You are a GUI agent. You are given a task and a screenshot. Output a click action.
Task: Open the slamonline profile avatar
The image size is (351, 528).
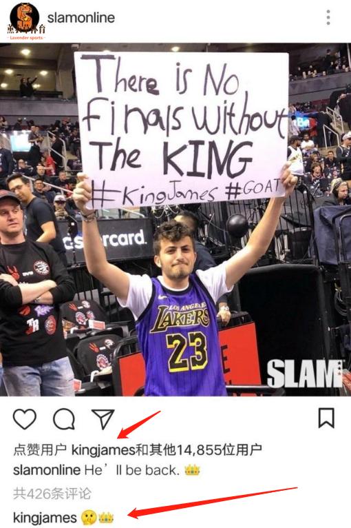point(25,17)
